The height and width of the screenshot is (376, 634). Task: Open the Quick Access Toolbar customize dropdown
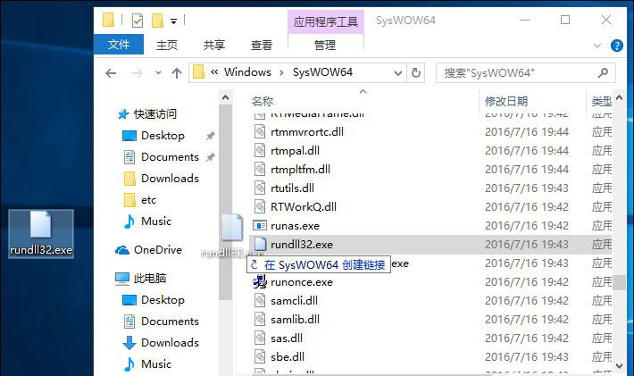click(x=173, y=19)
